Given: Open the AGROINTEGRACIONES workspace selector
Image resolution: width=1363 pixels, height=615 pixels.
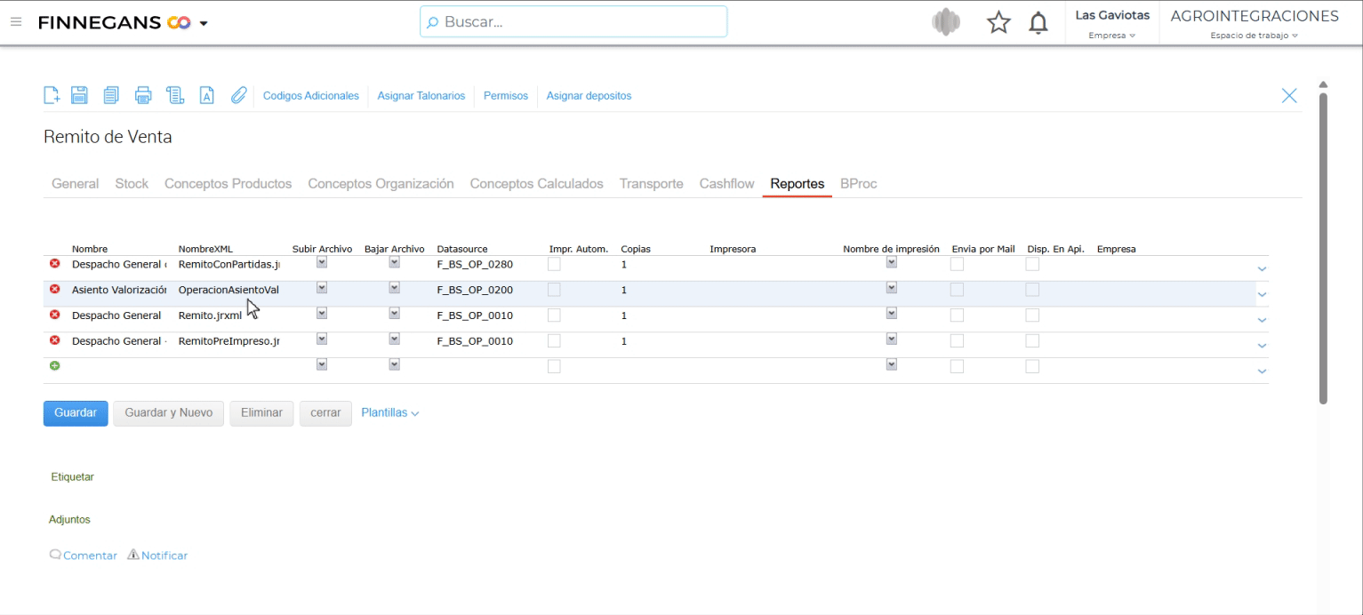Looking at the screenshot, I should (x=1254, y=24).
